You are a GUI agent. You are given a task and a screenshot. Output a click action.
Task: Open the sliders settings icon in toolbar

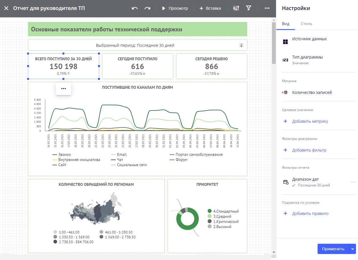pyautogui.click(x=236, y=8)
